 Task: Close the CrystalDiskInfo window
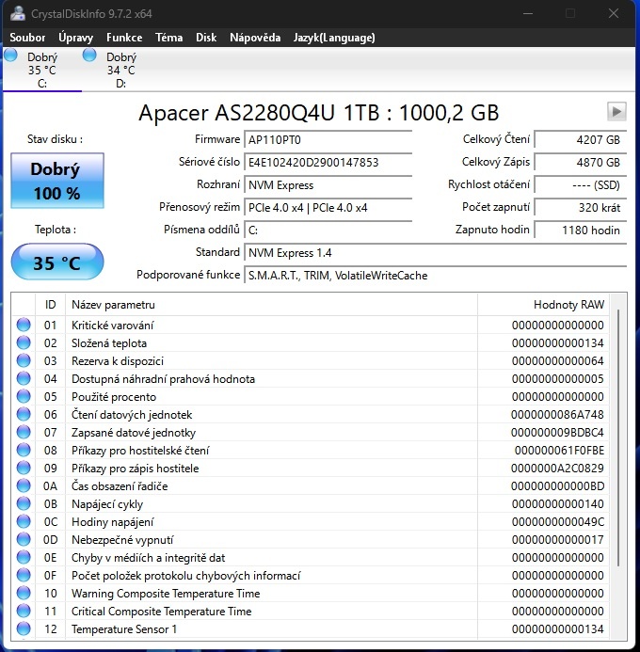click(x=614, y=13)
